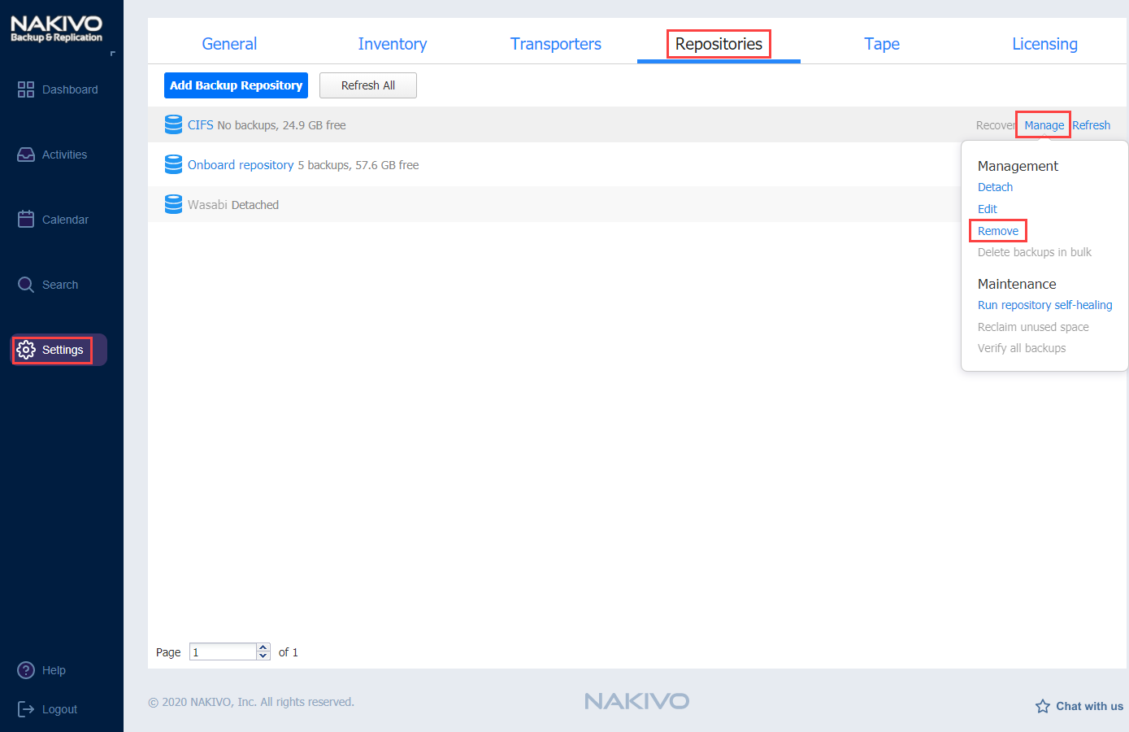1129x732 pixels.
Task: Click Reclaim unused space option
Action: pos(1033,327)
